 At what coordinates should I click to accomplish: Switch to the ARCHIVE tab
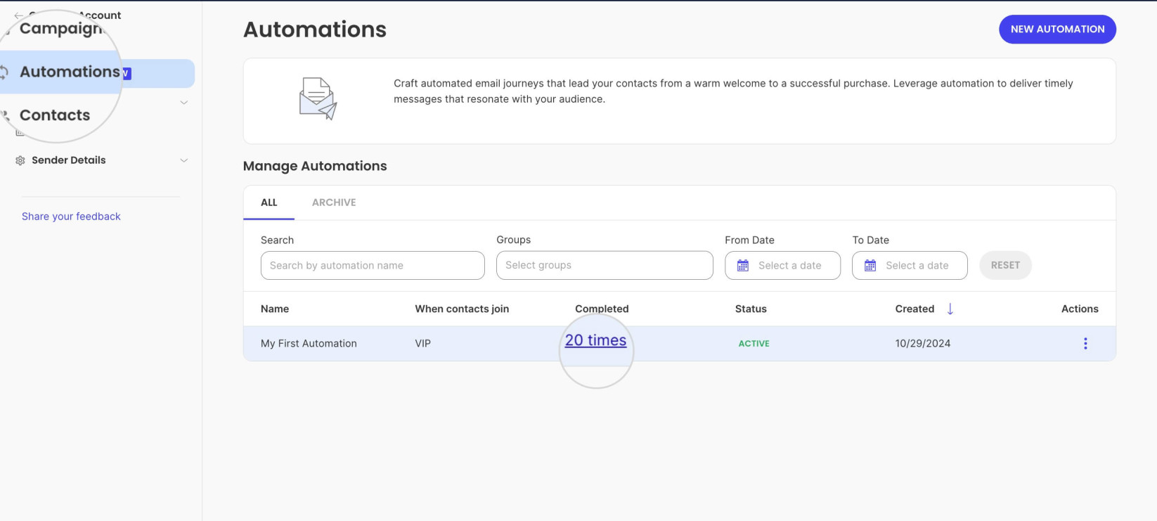click(334, 202)
